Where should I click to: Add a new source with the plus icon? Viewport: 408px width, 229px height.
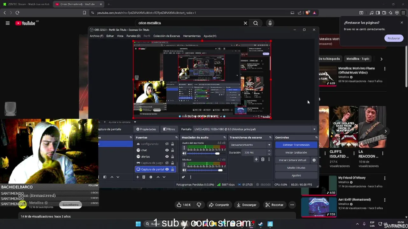138,177
